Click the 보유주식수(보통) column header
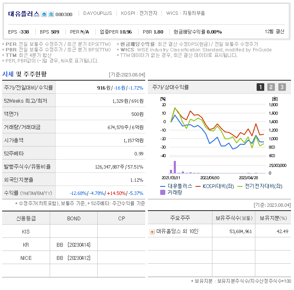Viewport: 294px width, 290px height. tap(234, 218)
